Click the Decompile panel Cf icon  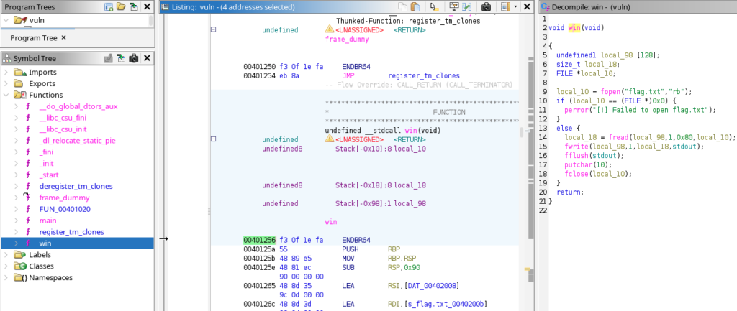click(x=545, y=7)
